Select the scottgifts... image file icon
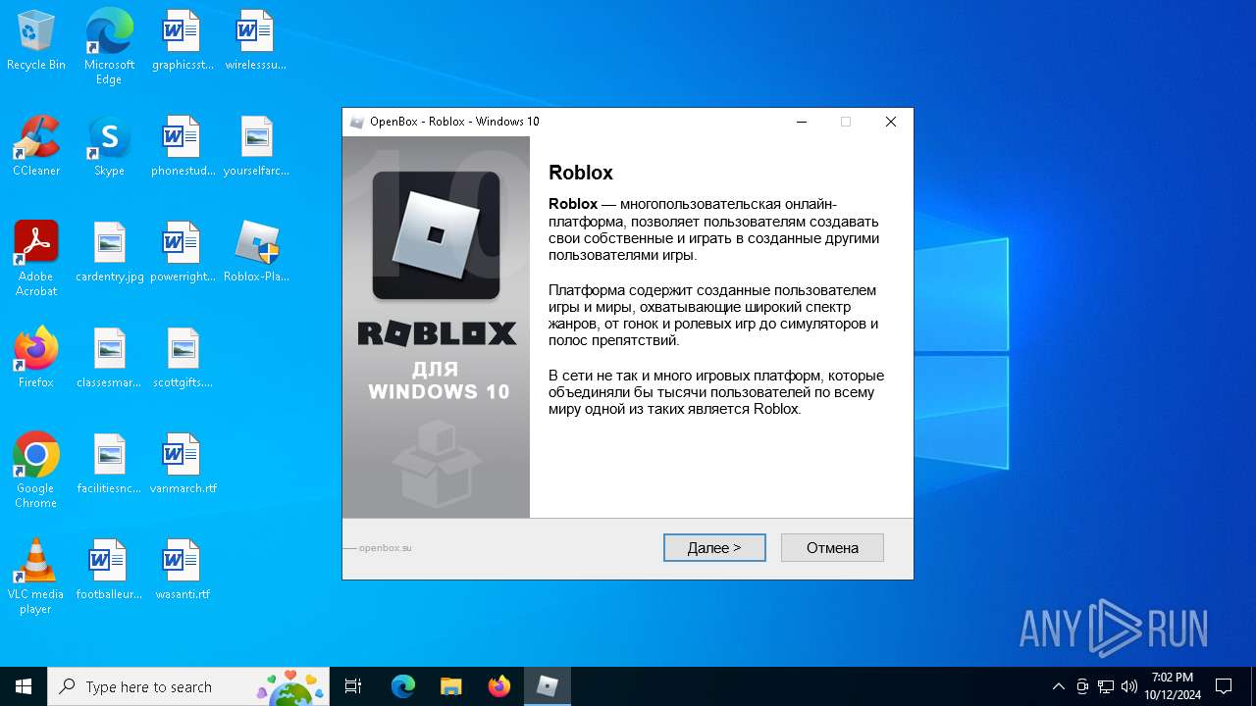Screen dimensions: 1256x706 click(x=183, y=359)
